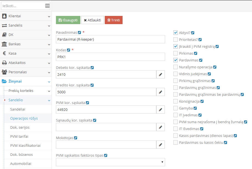Screen dimensions: 252x169
Task: Open PVM tarifai in sidebar
Action: coord(19,136)
